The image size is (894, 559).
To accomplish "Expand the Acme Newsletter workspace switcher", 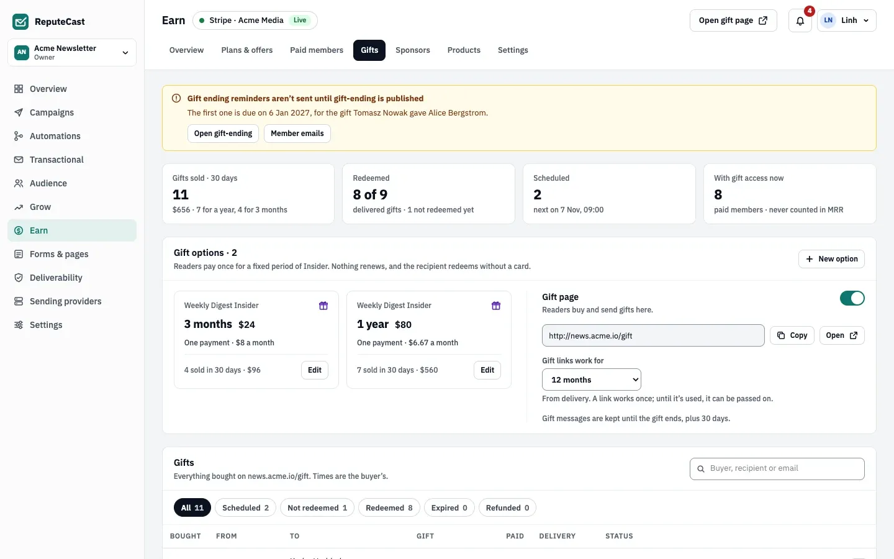I will tap(72, 52).
